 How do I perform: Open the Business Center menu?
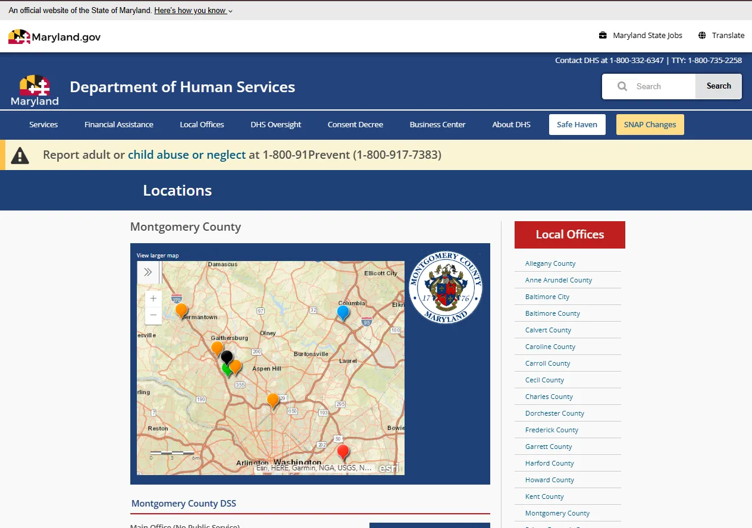tap(438, 124)
